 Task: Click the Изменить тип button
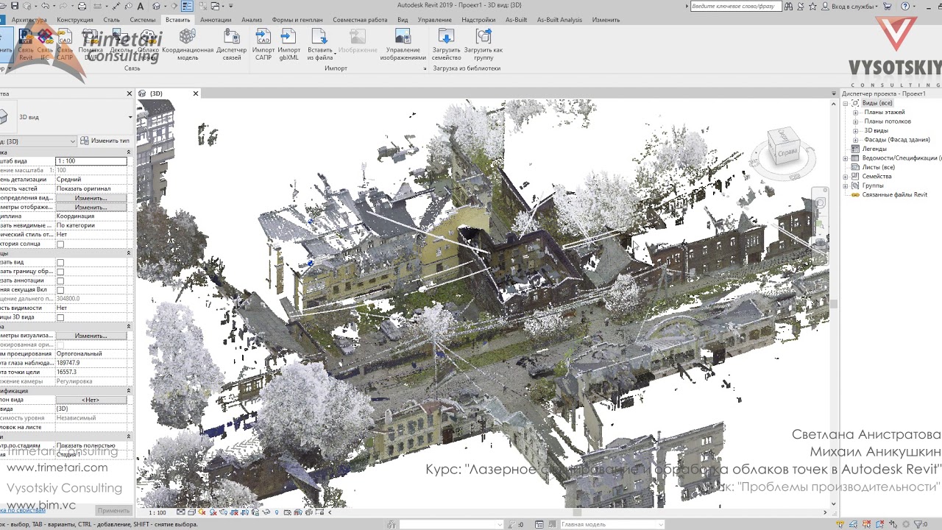pyautogui.click(x=105, y=141)
